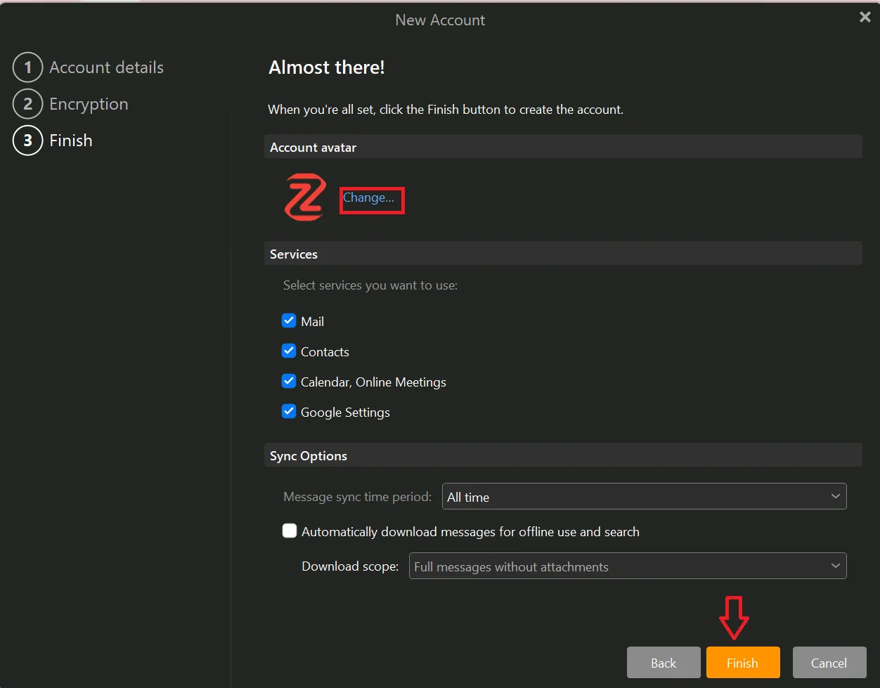This screenshot has height=688, width=880.
Task: Open the Message sync time period dropdown
Action: [x=643, y=497]
